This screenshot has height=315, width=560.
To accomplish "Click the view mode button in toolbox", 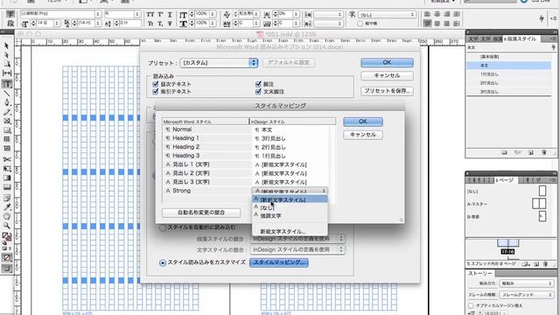I will click(x=6, y=269).
